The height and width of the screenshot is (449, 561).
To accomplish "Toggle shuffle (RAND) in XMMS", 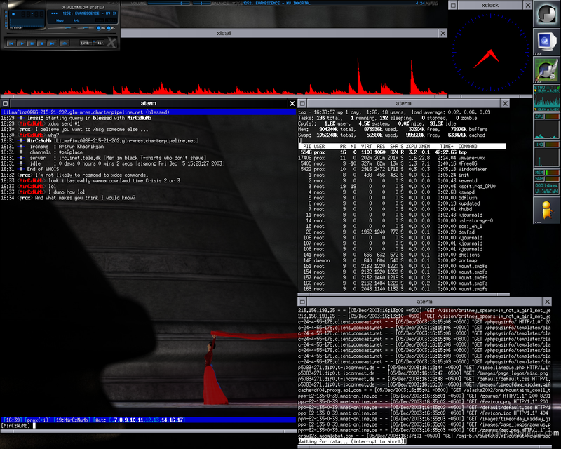I will pos(86,43).
